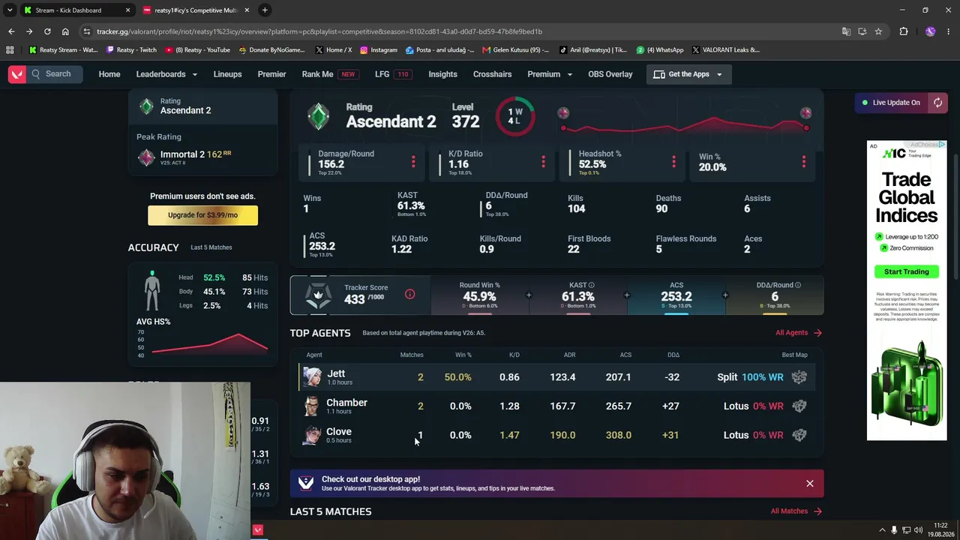The height and width of the screenshot is (540, 960).
Task: Close the desktop app banner
Action: coord(810,484)
